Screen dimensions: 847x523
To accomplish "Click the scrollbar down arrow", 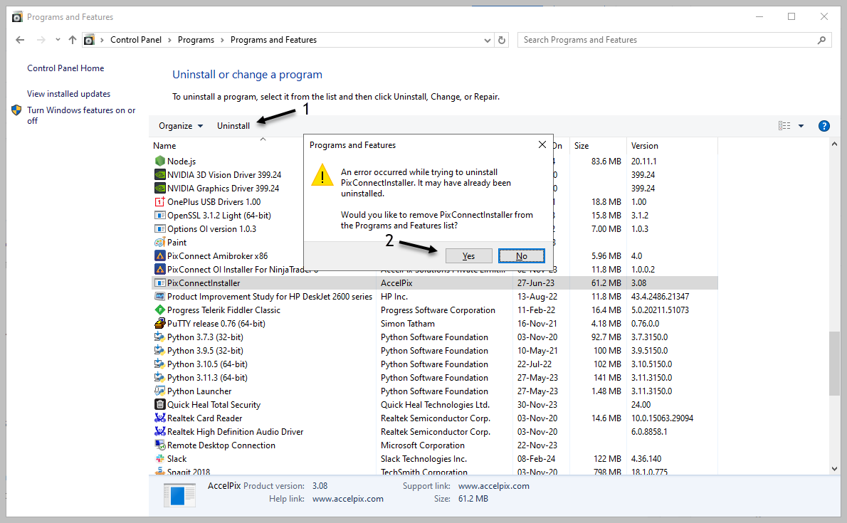I will [x=835, y=469].
